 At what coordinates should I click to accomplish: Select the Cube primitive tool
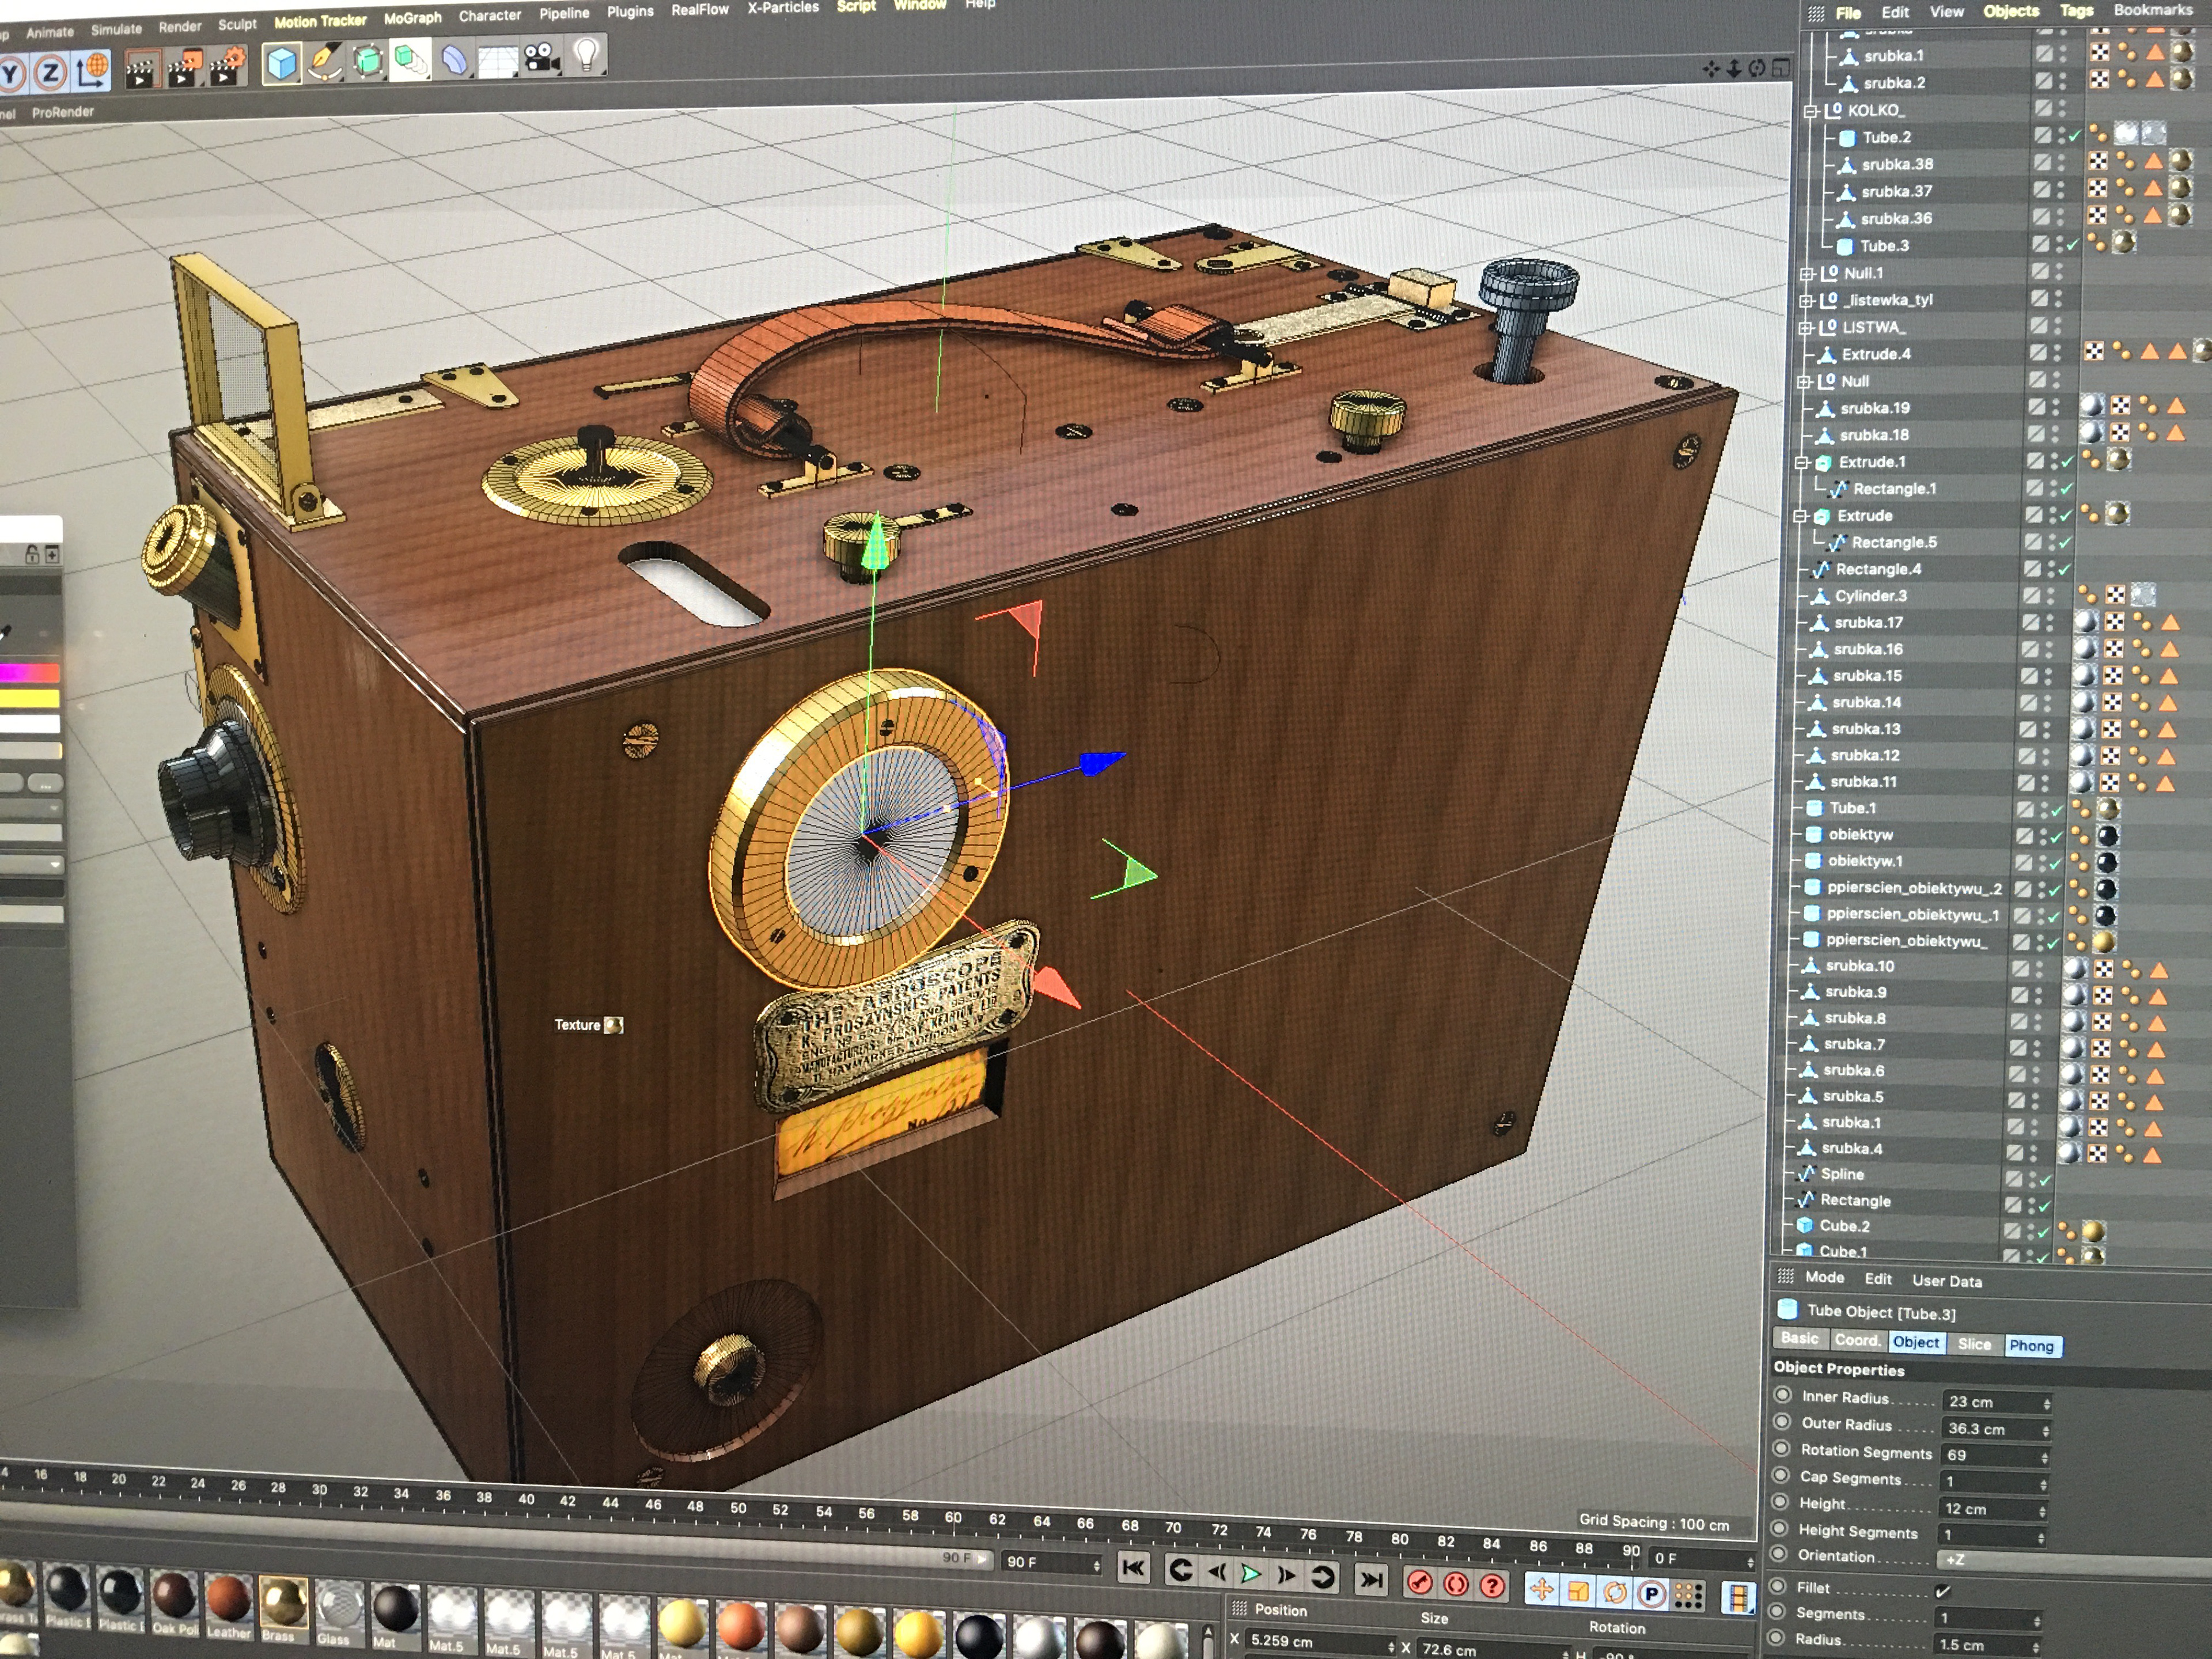coord(282,63)
